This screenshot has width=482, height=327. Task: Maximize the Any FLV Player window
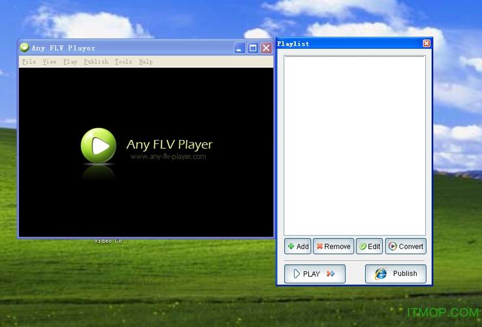coord(253,48)
